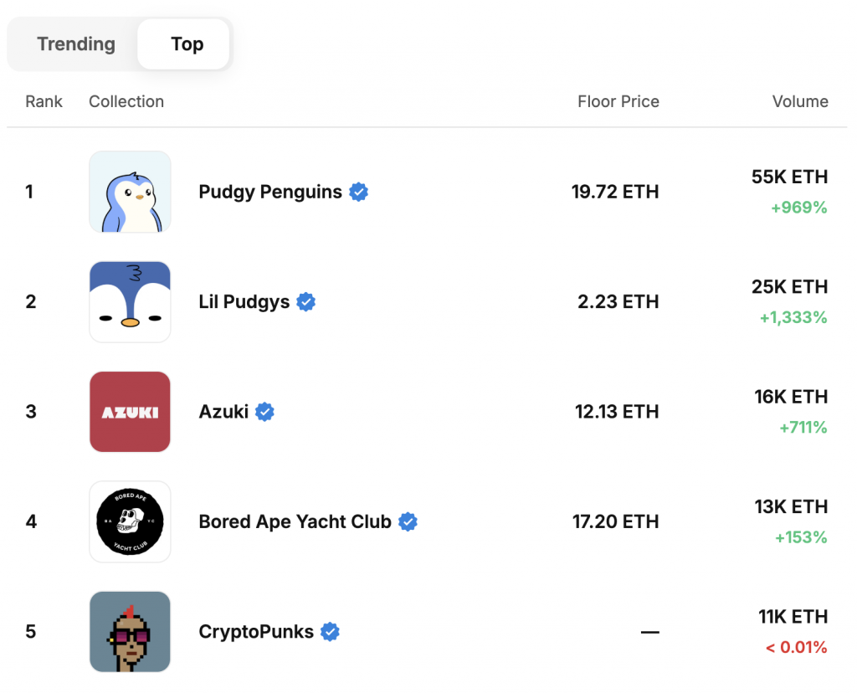Click the CryptoPunks verified checkmark badge

click(330, 631)
